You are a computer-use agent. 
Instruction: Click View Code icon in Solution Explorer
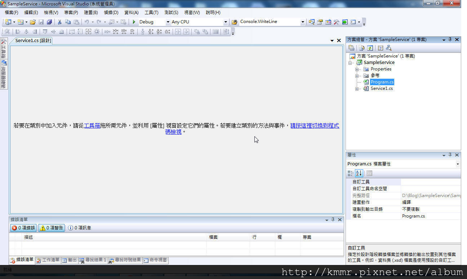point(380,48)
